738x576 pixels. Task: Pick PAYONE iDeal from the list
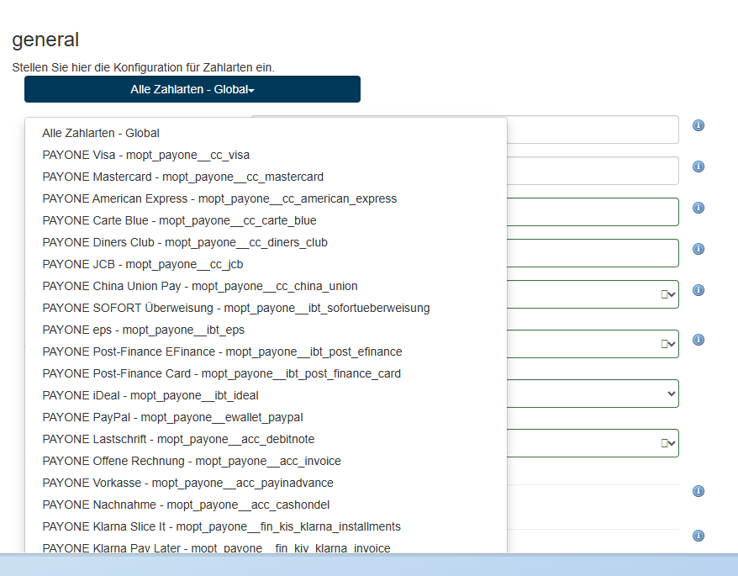tap(150, 395)
